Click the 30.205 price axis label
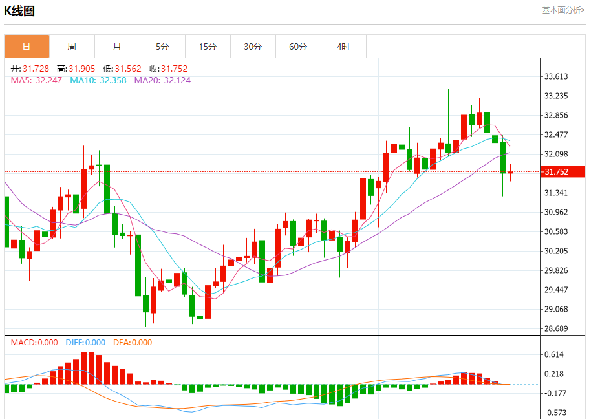Viewport: 589px width, 419px height. (556, 251)
